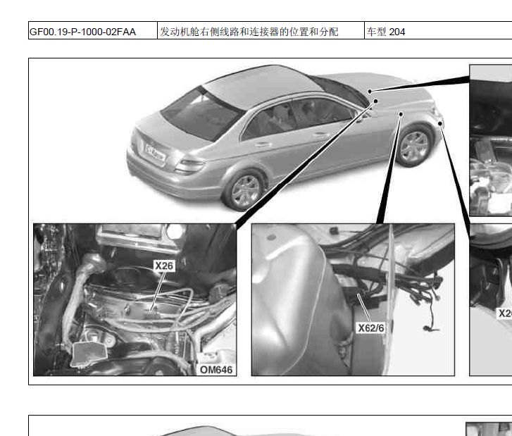The width and height of the screenshot is (512, 436).
Task: Click the Chinese title in the header
Action: point(249,32)
